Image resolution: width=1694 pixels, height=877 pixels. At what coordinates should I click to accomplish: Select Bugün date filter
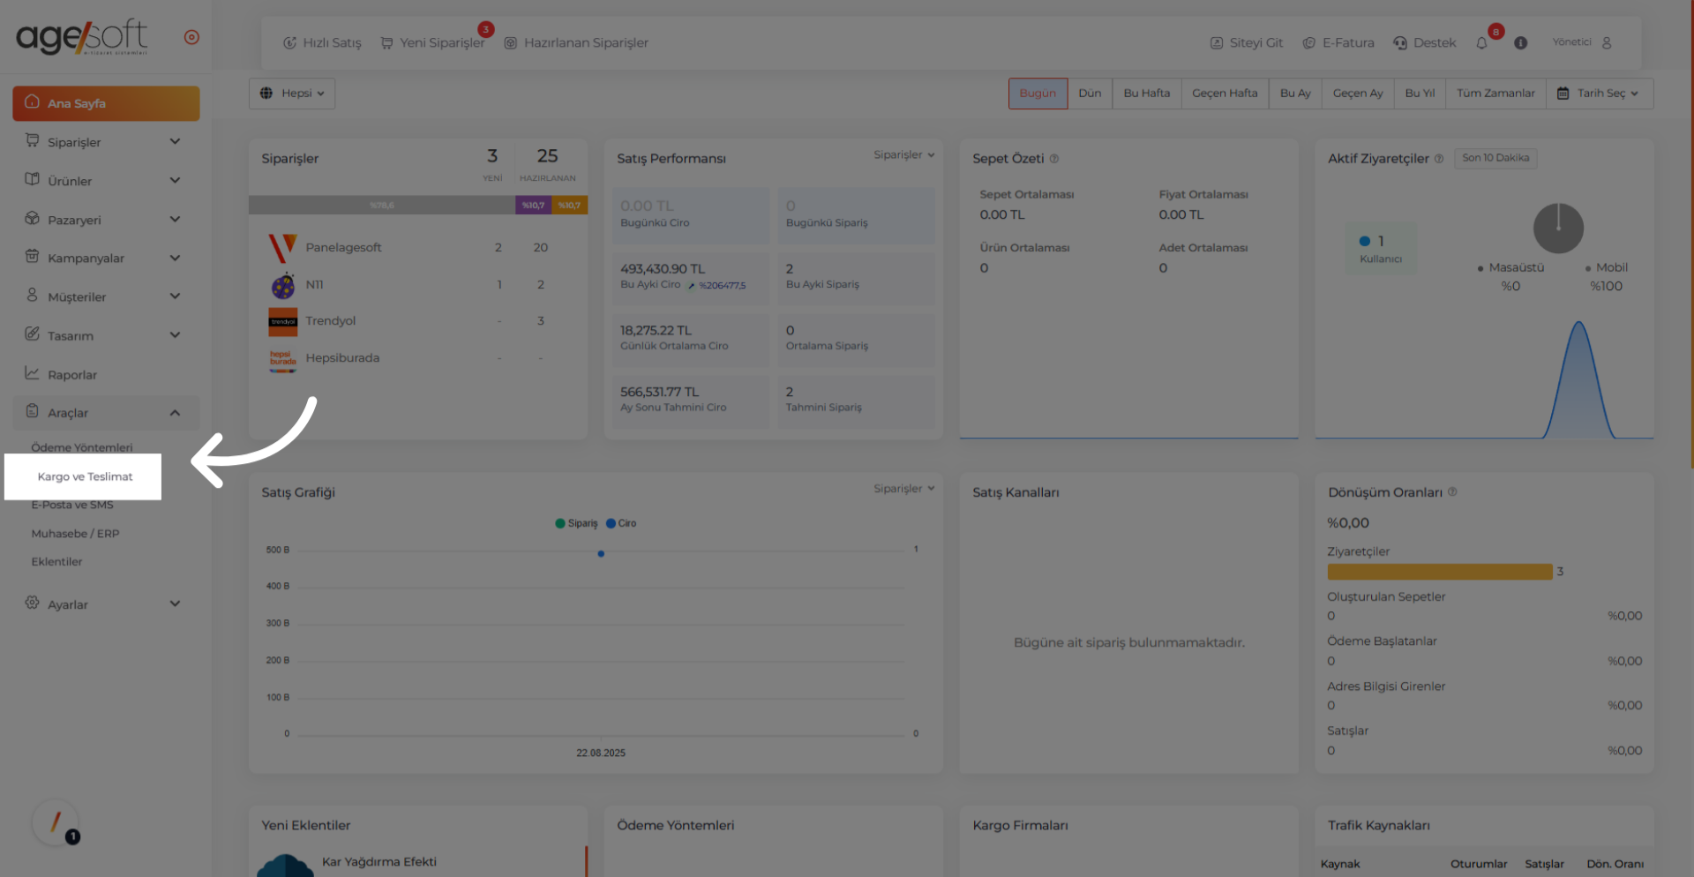point(1038,94)
